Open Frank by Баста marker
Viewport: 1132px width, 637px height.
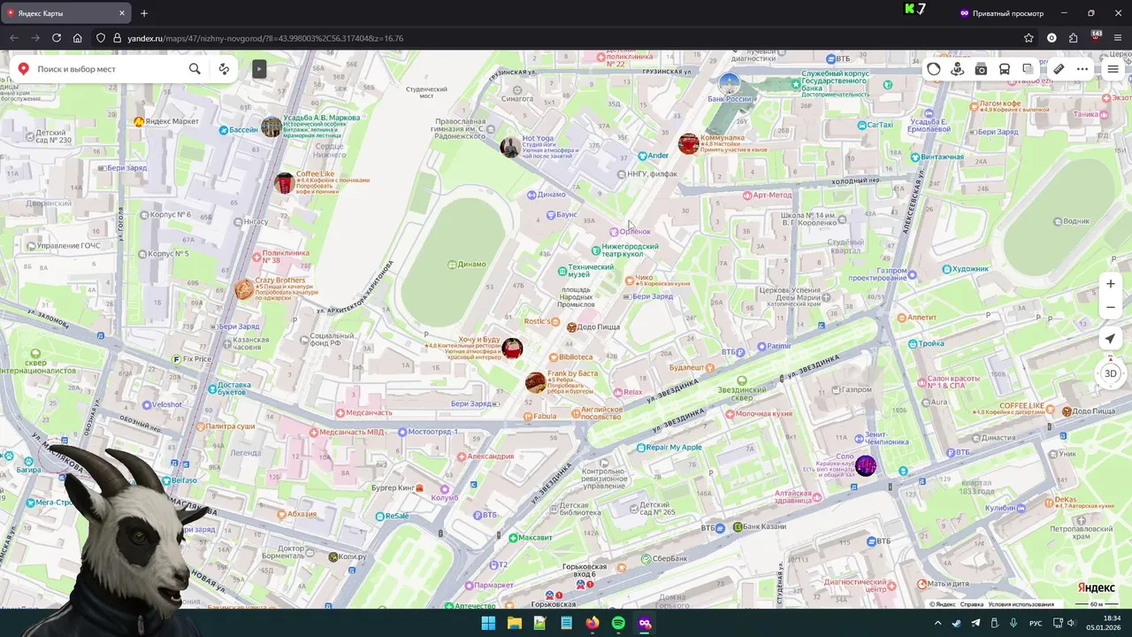click(x=535, y=382)
